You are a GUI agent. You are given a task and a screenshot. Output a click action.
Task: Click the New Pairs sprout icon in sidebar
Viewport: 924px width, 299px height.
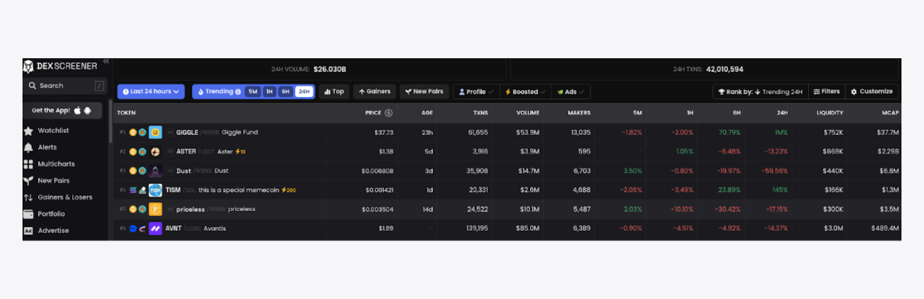(x=28, y=181)
